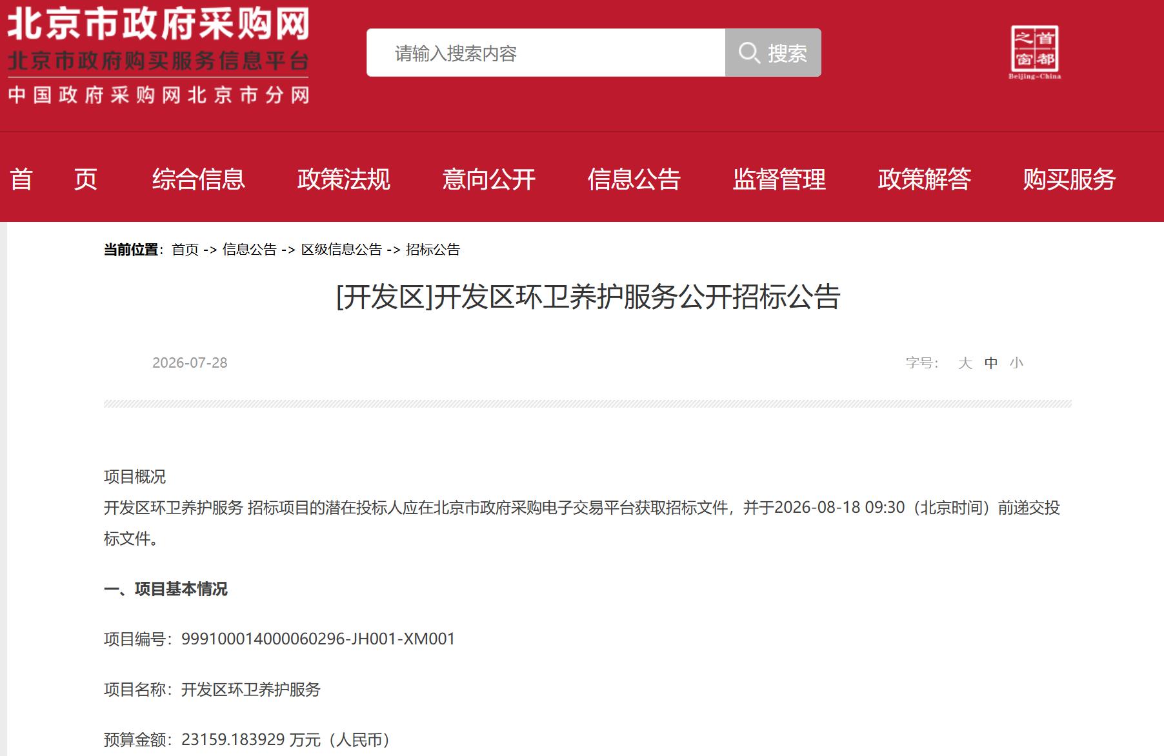Click the 首页 breadcrumb link
This screenshot has height=756, width=1164.
click(x=185, y=250)
